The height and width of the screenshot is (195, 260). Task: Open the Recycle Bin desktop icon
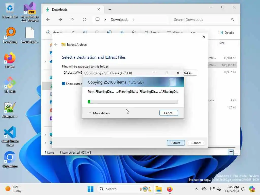pos(10,11)
